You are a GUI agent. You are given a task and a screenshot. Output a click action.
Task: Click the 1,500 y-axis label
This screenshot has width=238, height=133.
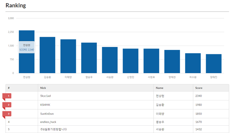pyautogui.click(x=11, y=46)
